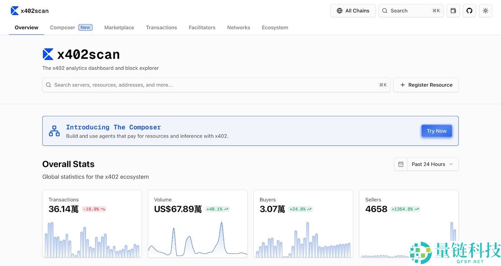
Task: Click the magnifier icon in main search bar
Action: (x=49, y=85)
